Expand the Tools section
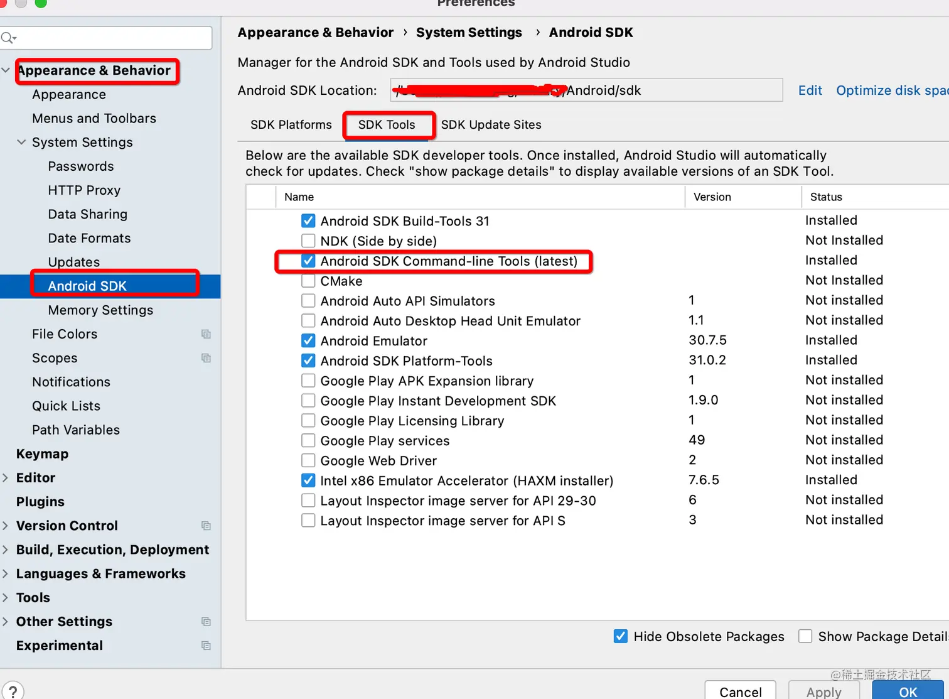949x699 pixels. click(6, 597)
